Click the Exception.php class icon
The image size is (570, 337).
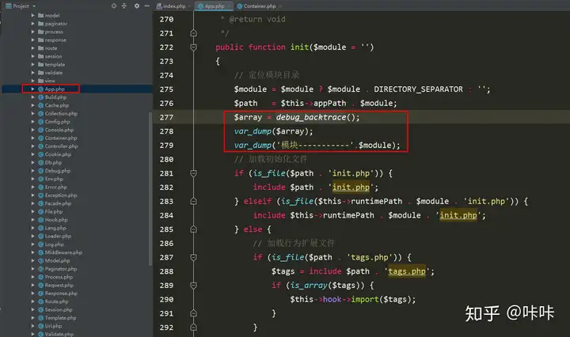point(40,195)
